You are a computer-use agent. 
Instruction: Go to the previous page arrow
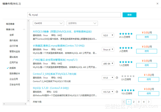coord(124,102)
